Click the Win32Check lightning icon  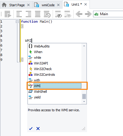tap(31, 69)
